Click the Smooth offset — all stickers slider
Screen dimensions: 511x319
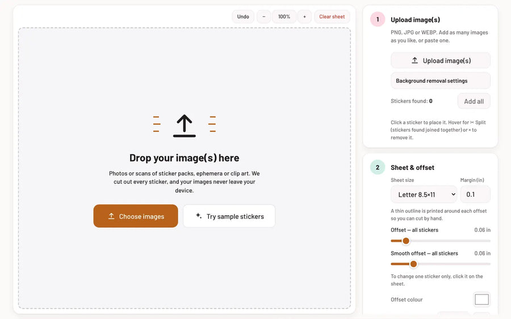pyautogui.click(x=440, y=264)
